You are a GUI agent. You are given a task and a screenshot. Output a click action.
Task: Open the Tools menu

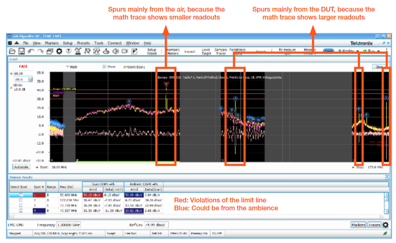click(99, 42)
